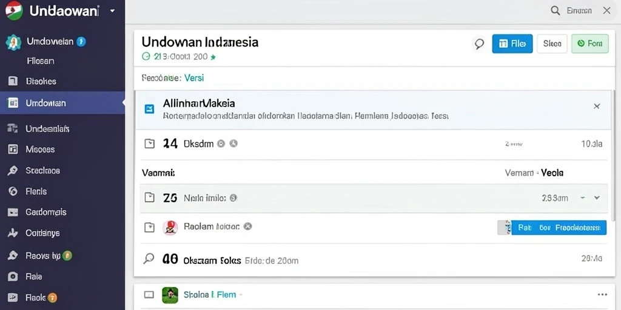The height and width of the screenshot is (310, 621).
Task: Close the top search bar with X
Action: [x=606, y=11]
